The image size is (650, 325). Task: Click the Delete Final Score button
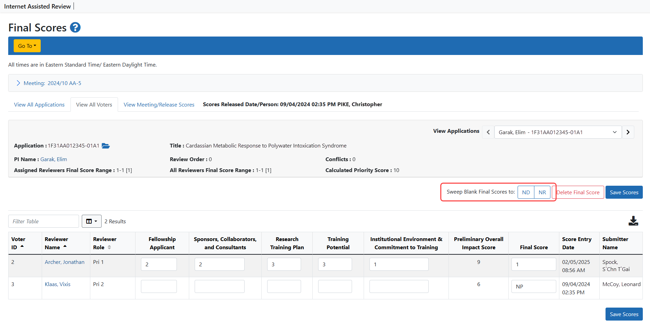[578, 192]
